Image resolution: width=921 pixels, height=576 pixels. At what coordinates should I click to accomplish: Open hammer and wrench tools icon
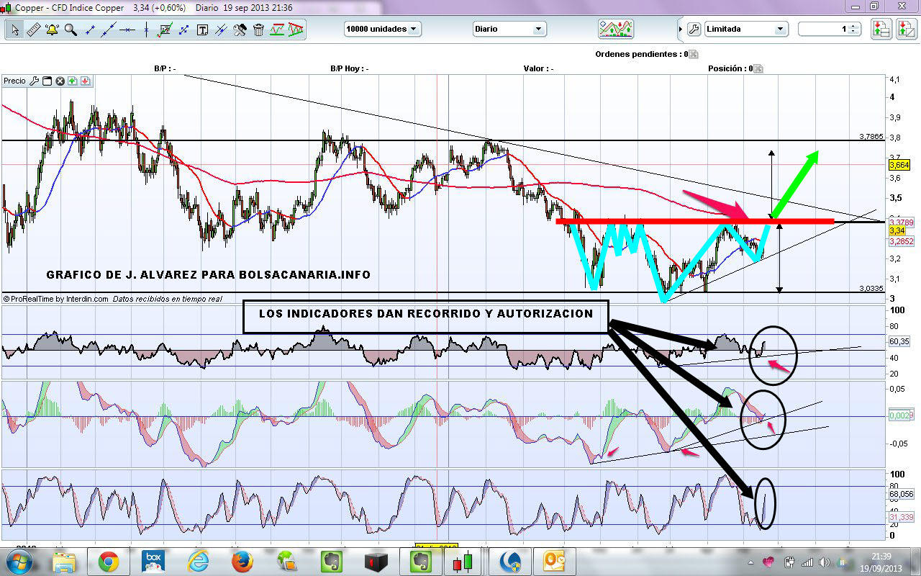click(x=240, y=30)
